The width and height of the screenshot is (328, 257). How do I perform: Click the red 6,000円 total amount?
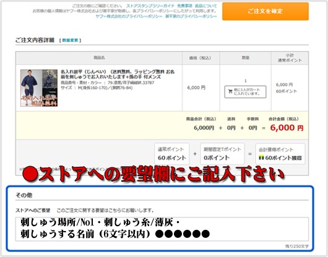click(x=287, y=127)
